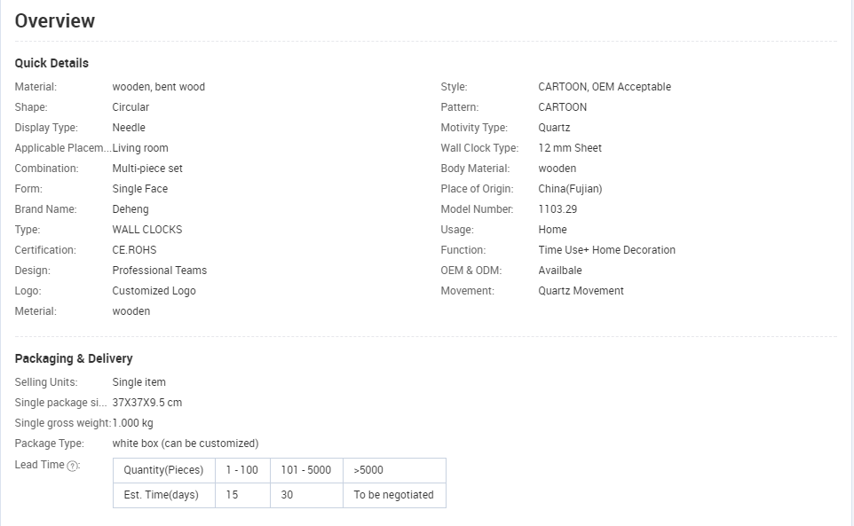Click the Model Number value 1103.29

(x=557, y=209)
